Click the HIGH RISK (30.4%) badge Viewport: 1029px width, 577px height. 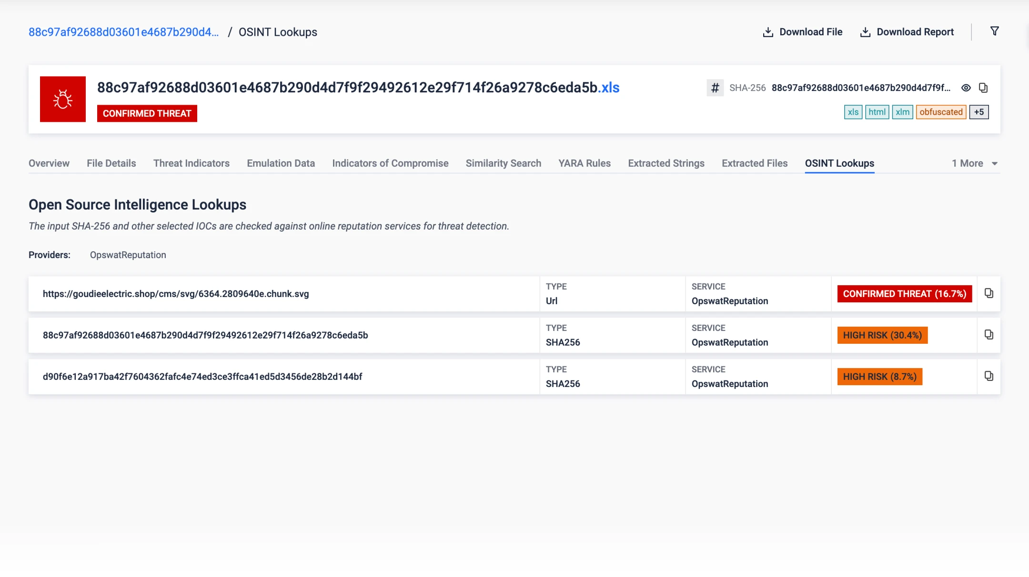tap(882, 335)
